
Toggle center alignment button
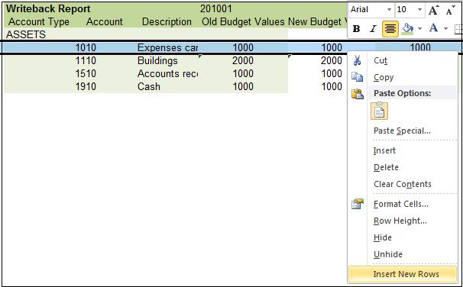click(x=390, y=29)
